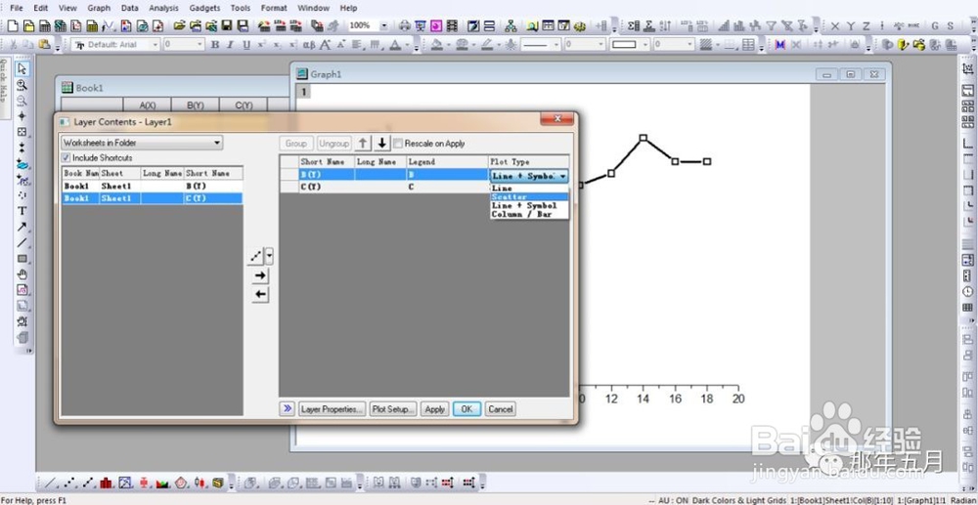Image resolution: width=978 pixels, height=505 pixels.
Task: Open the Worksheets in Folder dropdown
Action: (142, 143)
